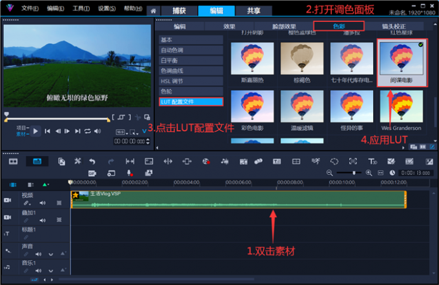Adjust the timeline zoom slider
Viewport: 439px width, 285px height.
(x=354, y=173)
